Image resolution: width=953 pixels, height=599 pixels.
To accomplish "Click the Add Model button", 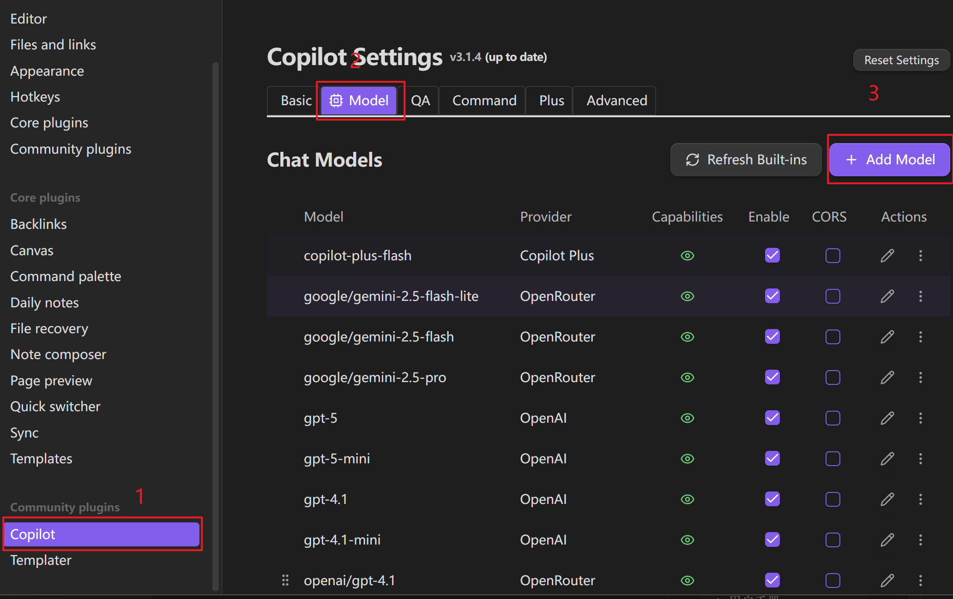I will click(890, 160).
